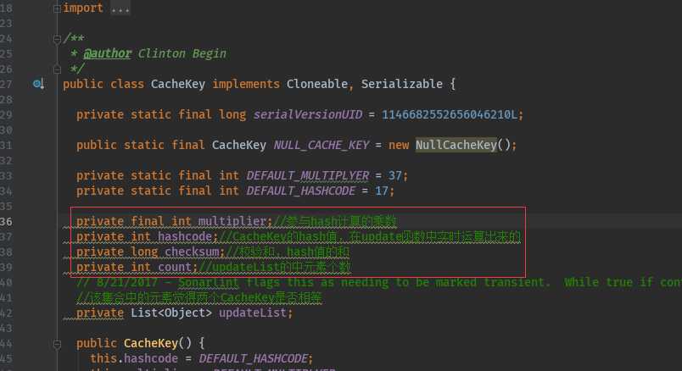Viewport: 682px width, 371px height.
Task: Click the value 1146682552656046210L
Action: pyautogui.click(x=450, y=114)
